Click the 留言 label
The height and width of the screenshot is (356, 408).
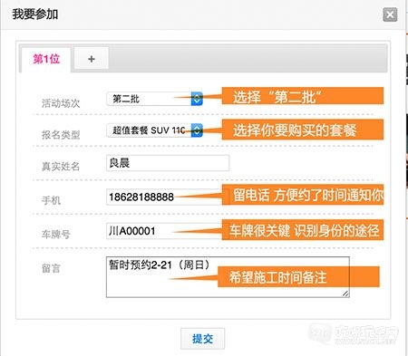[51, 268]
